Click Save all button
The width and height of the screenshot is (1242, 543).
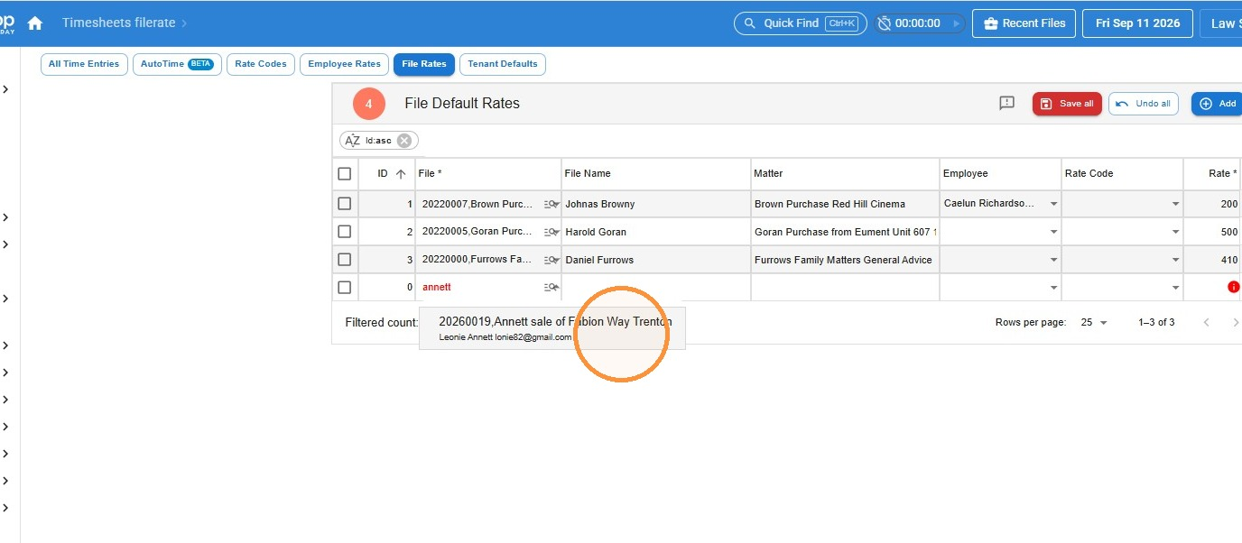pos(1067,104)
